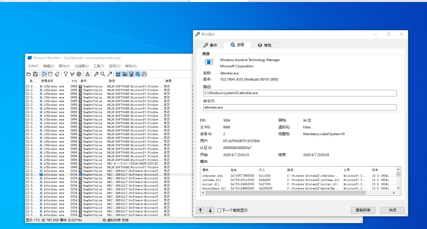Click the Highlight marker icon in toolbar
Screen dimensions: 427x229
click(x=72, y=74)
